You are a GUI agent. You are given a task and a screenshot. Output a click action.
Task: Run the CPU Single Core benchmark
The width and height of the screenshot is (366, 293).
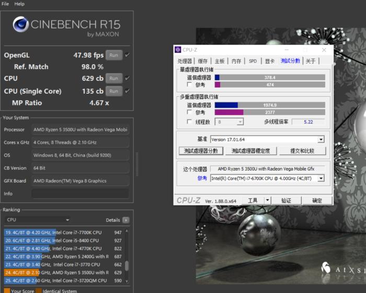114,91
